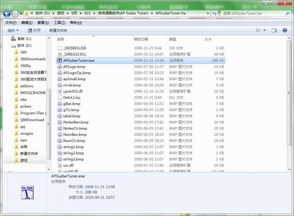Click the 新建文件夹 button
Screen dimensions: 294x216
(58, 30)
